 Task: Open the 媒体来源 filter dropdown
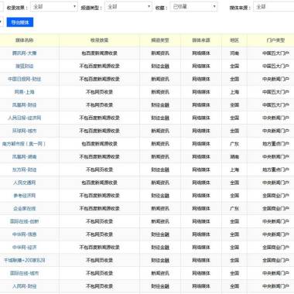click(x=274, y=7)
